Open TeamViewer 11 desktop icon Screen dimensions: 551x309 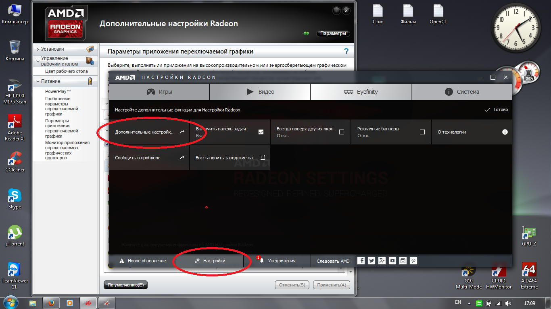(x=15, y=276)
